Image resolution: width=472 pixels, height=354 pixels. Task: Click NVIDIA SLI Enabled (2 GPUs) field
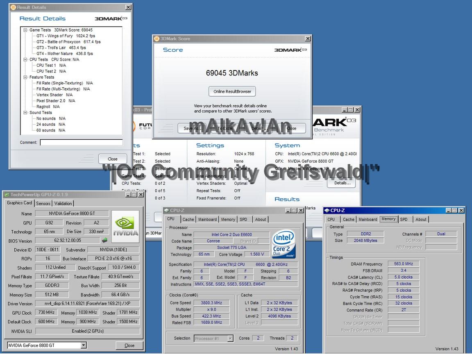pyautogui.click(x=88, y=331)
